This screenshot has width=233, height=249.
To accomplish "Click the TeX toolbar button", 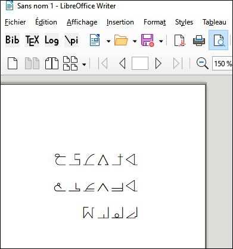I will tap(32, 40).
